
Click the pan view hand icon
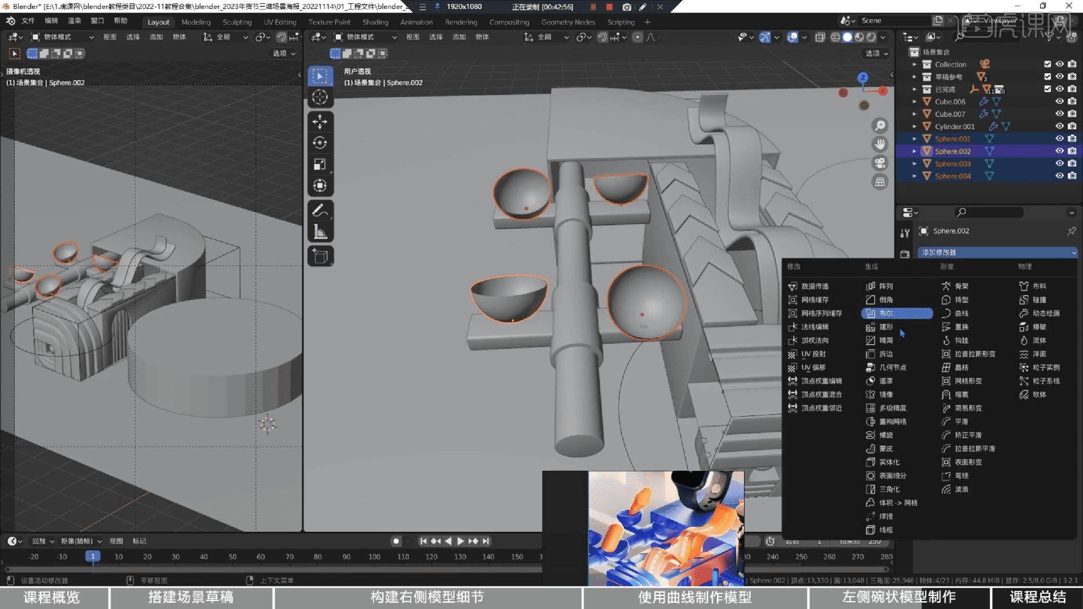point(879,144)
